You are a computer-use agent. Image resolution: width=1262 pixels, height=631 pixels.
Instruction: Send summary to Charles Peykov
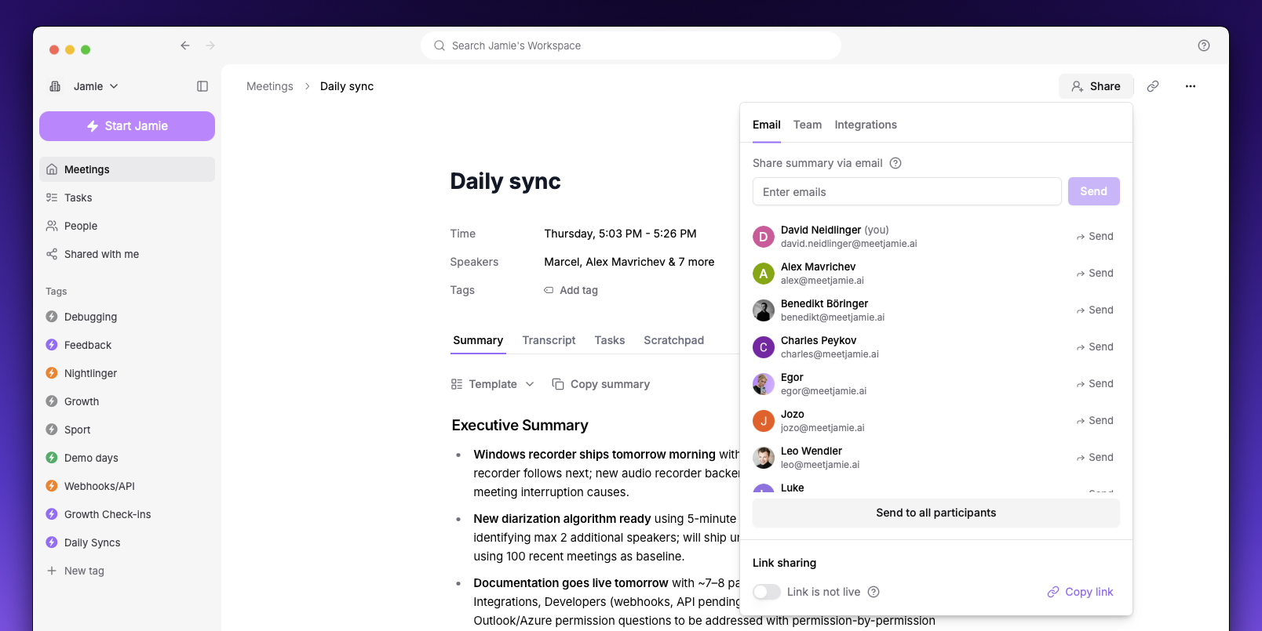[1095, 347]
